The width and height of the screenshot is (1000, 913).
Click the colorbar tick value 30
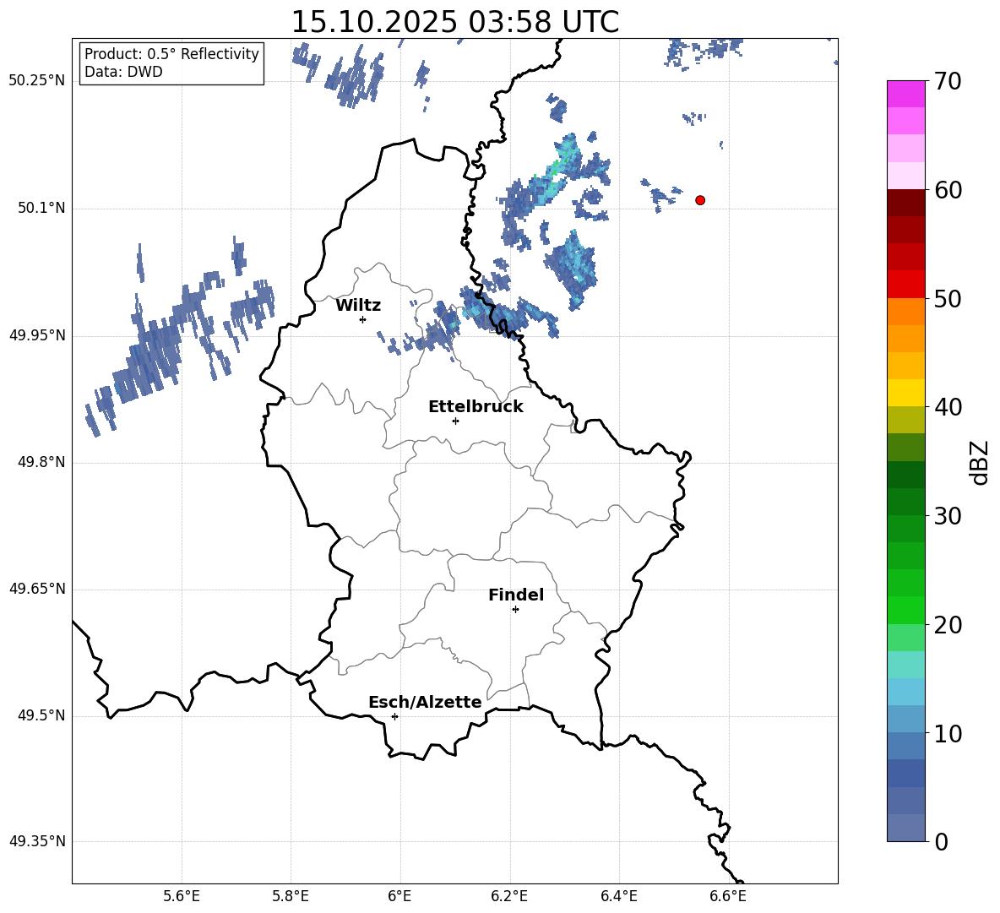tap(948, 516)
